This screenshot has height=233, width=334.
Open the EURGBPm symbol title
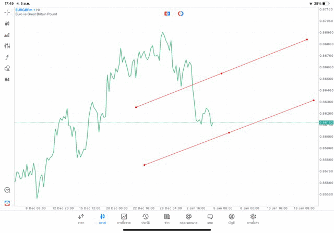(25, 9)
